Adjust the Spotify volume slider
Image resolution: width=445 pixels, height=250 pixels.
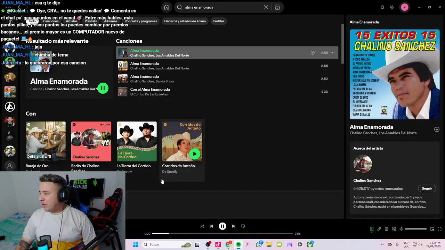pos(416,229)
